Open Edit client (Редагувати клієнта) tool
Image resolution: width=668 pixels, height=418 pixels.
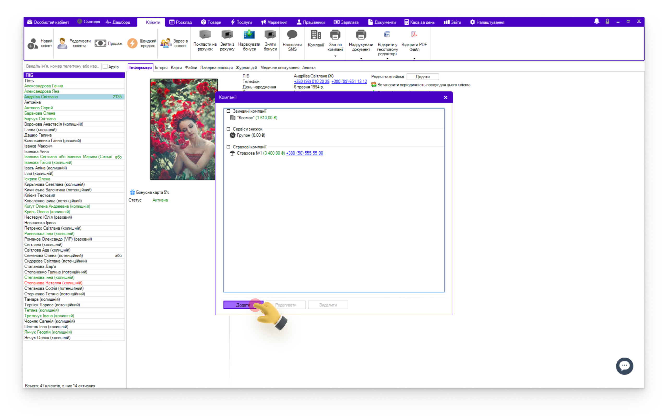coord(74,43)
